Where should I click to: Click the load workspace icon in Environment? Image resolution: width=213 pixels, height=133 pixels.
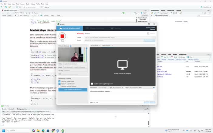coord(152,13)
